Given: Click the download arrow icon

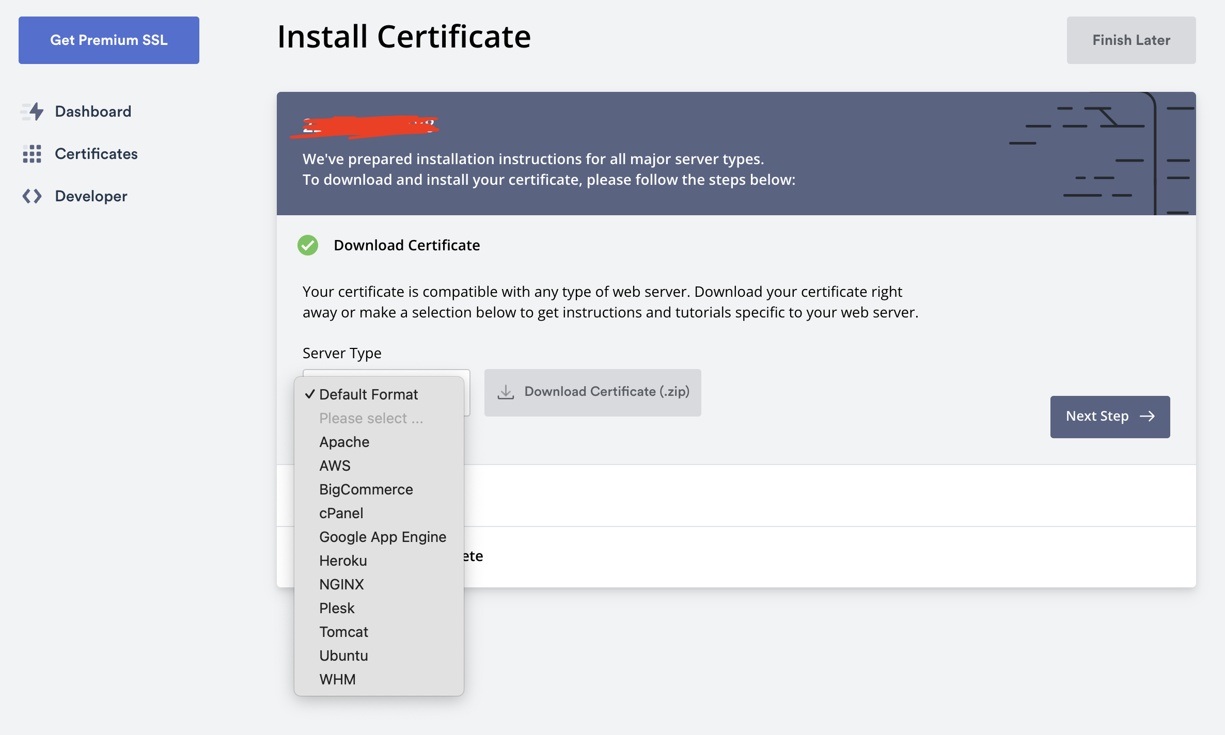Looking at the screenshot, I should [506, 392].
